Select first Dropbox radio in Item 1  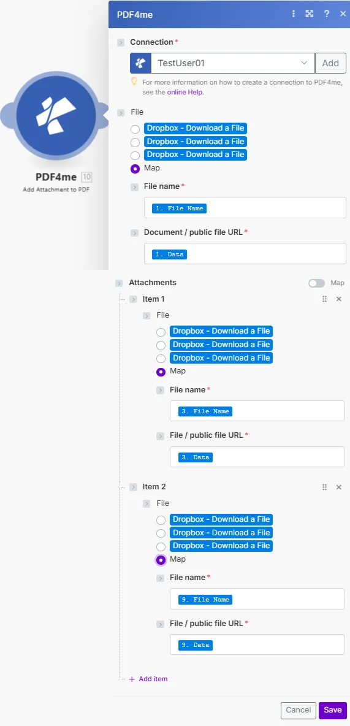(x=161, y=332)
